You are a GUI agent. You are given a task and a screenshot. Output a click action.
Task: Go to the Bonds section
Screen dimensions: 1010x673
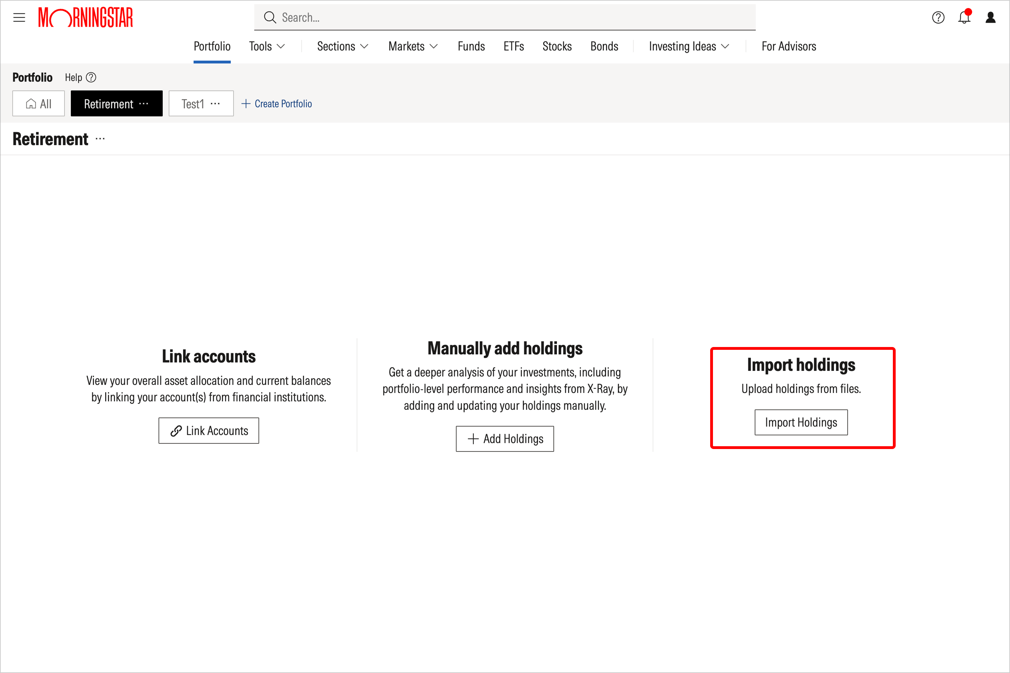point(604,46)
